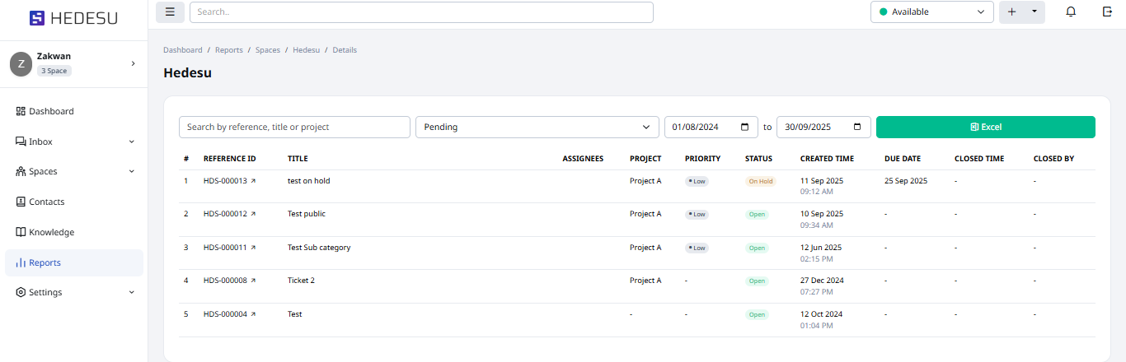The width and height of the screenshot is (1126, 362).
Task: Open the notifications bell icon
Action: tap(1071, 12)
